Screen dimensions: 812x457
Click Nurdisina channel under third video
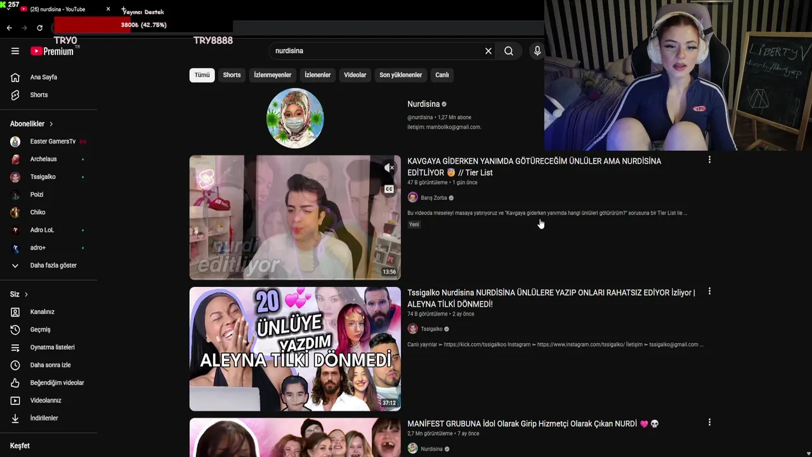(x=431, y=449)
